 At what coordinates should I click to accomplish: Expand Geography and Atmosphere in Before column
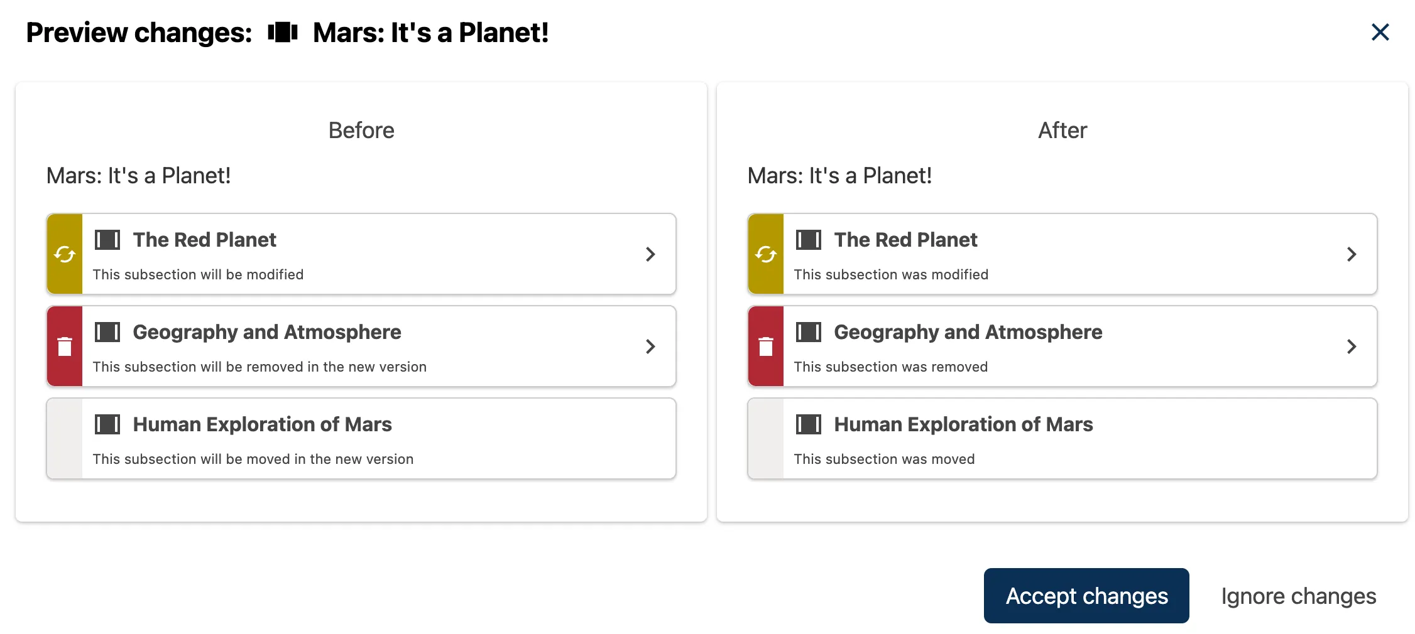tap(650, 346)
